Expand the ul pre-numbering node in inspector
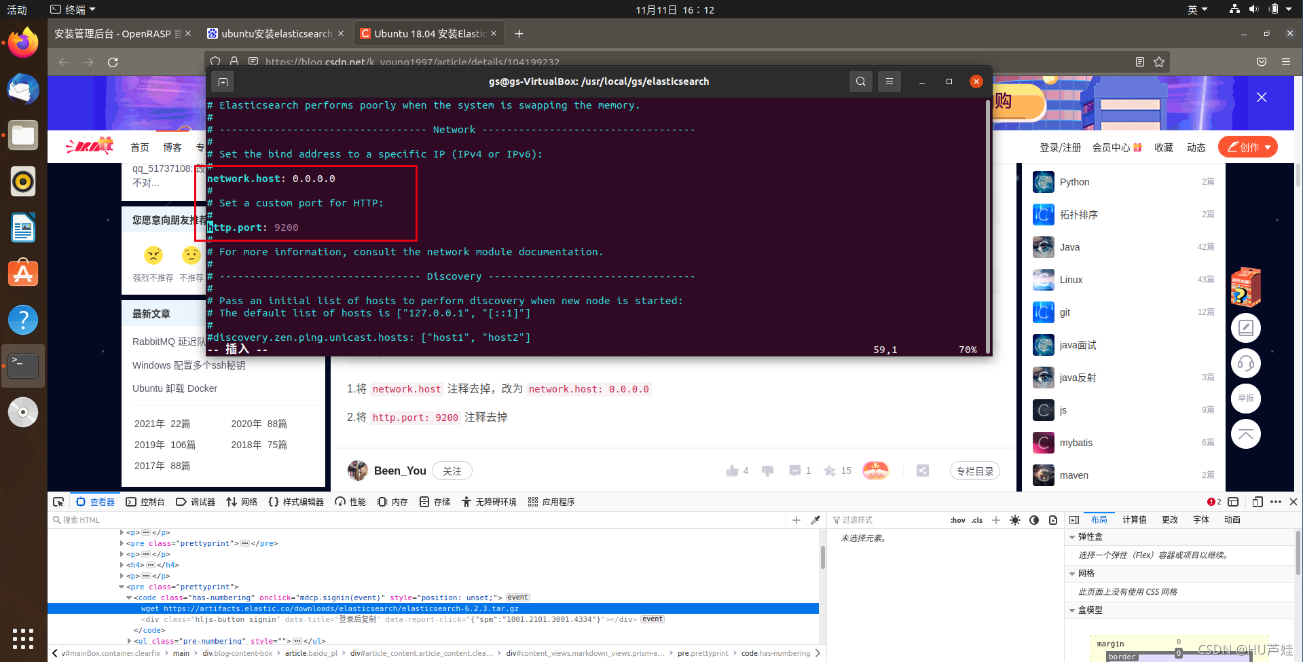 tap(130, 641)
